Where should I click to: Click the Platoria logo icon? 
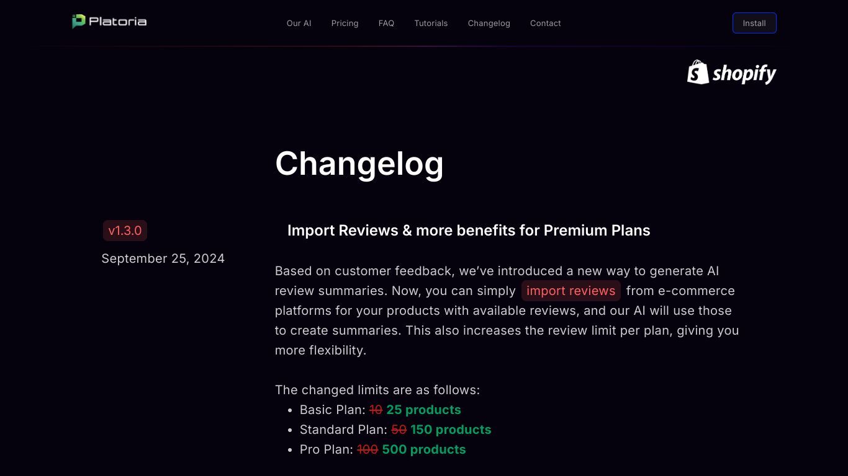click(78, 22)
